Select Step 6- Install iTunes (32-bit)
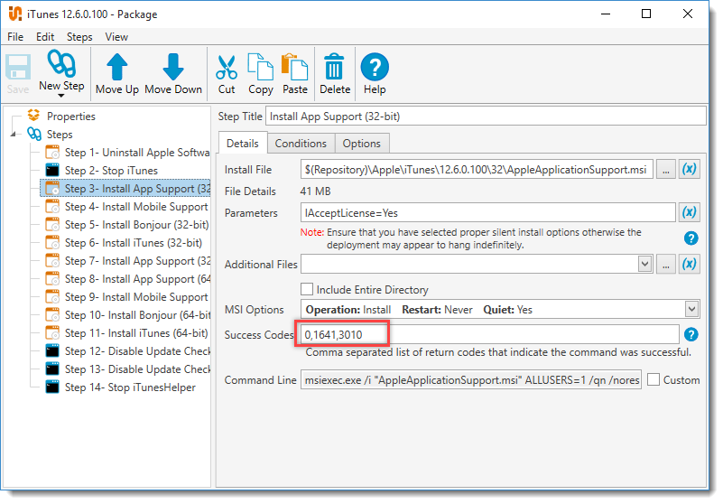Viewport: 723px width, 504px height. (x=133, y=243)
